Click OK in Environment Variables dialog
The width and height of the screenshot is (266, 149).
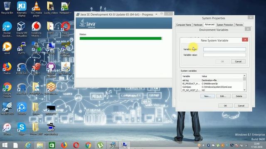click(x=225, y=106)
